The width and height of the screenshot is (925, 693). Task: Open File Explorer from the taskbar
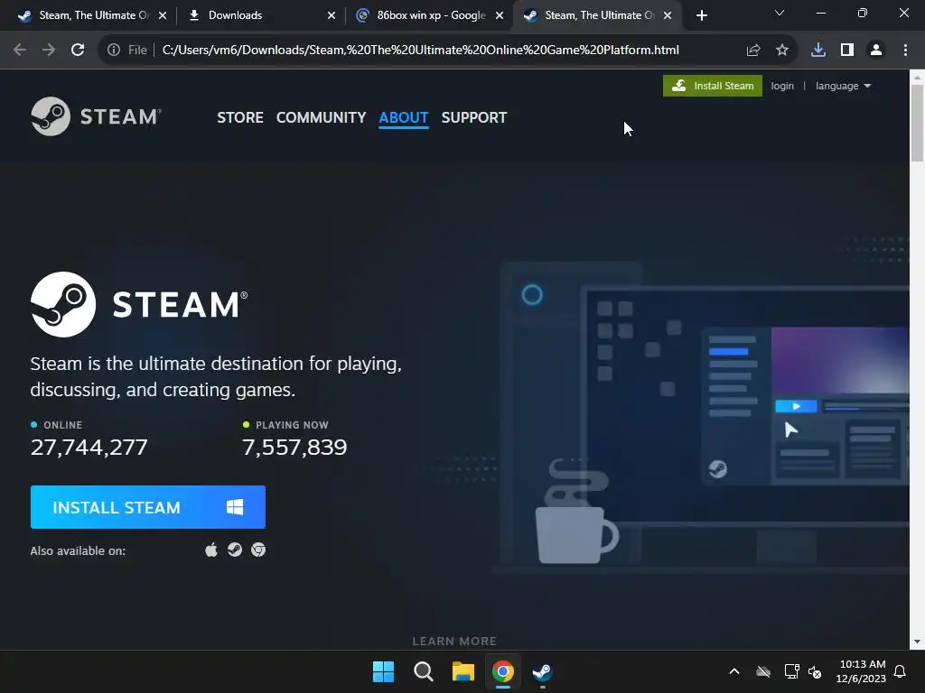click(463, 671)
